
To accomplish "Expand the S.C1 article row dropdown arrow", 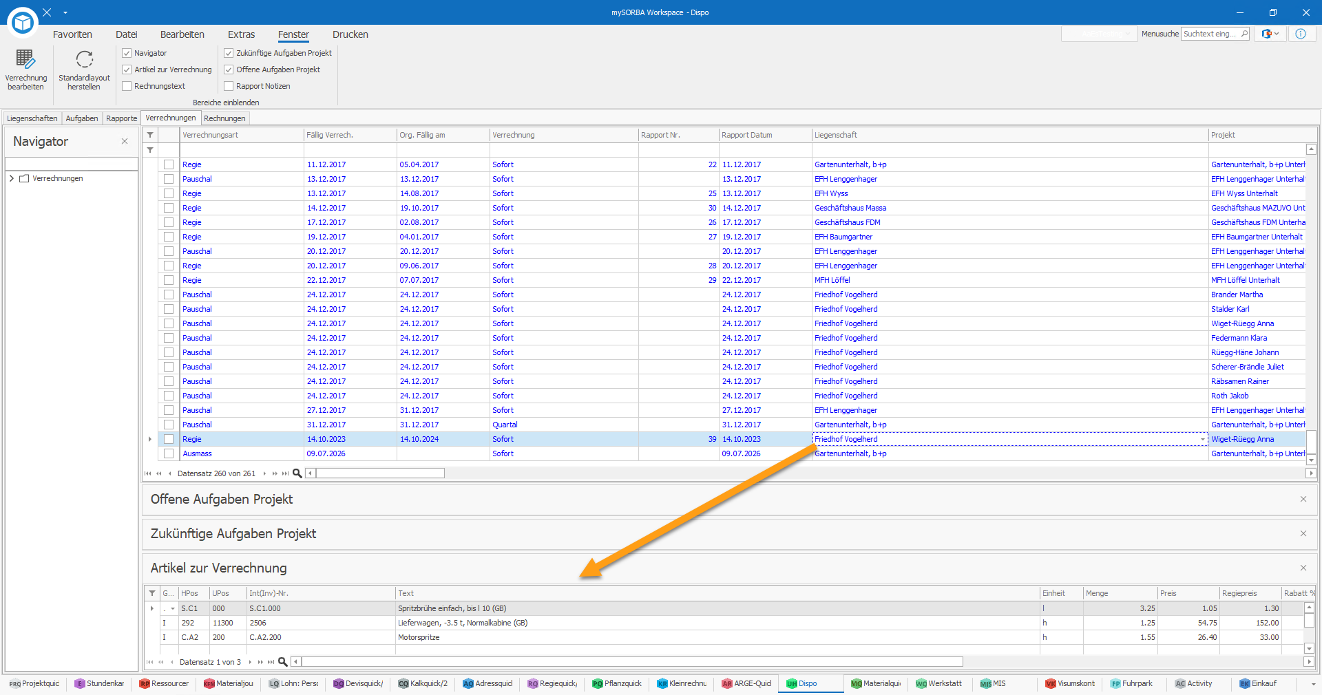I will (173, 608).
